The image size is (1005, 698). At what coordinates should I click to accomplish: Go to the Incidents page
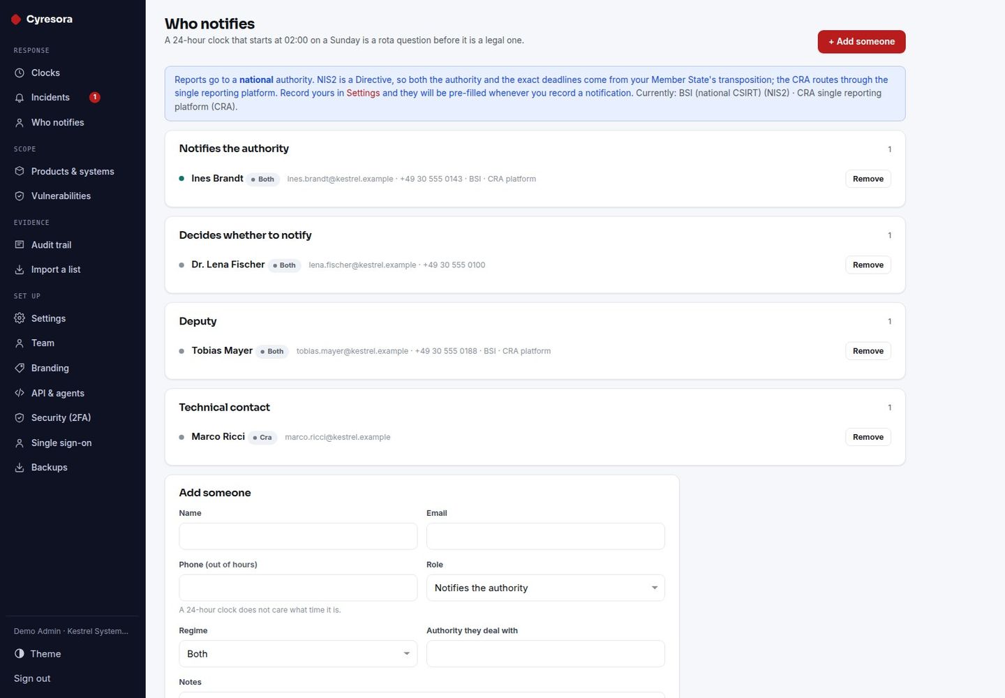[x=73, y=98]
